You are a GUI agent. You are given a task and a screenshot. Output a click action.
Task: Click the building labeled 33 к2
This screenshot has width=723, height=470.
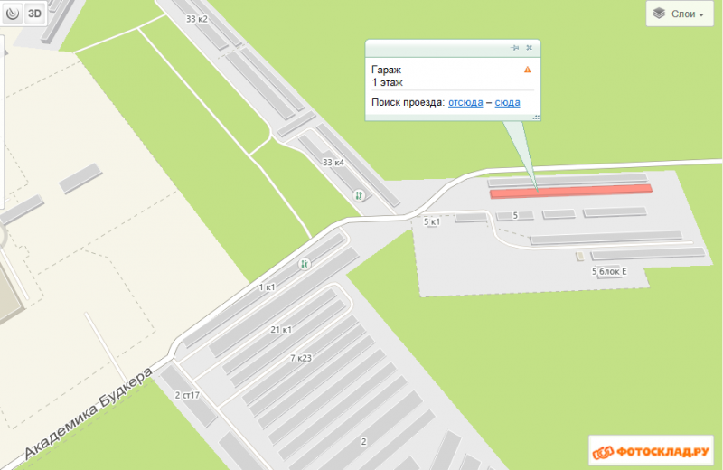pyautogui.click(x=197, y=19)
